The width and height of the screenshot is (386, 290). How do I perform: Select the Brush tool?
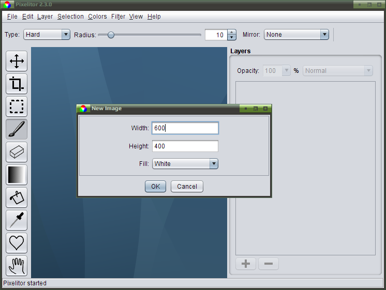pyautogui.click(x=17, y=129)
